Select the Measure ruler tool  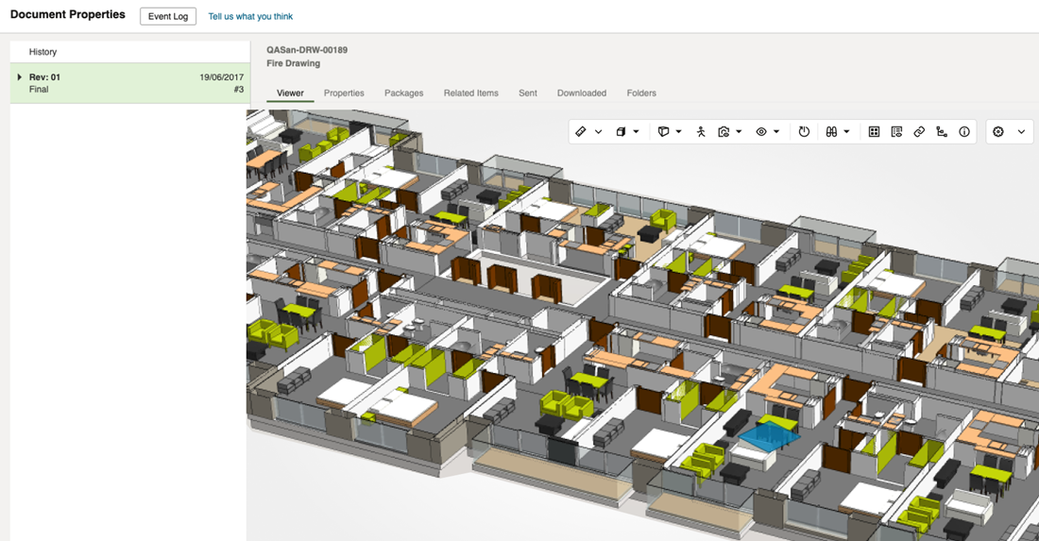[x=581, y=132]
